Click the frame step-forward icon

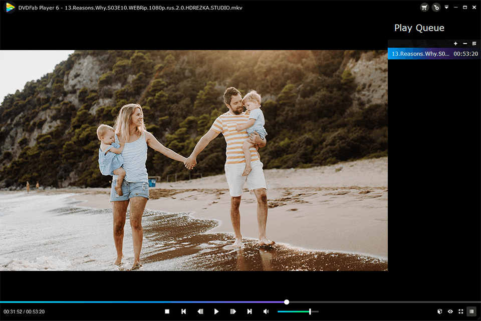[233, 311]
